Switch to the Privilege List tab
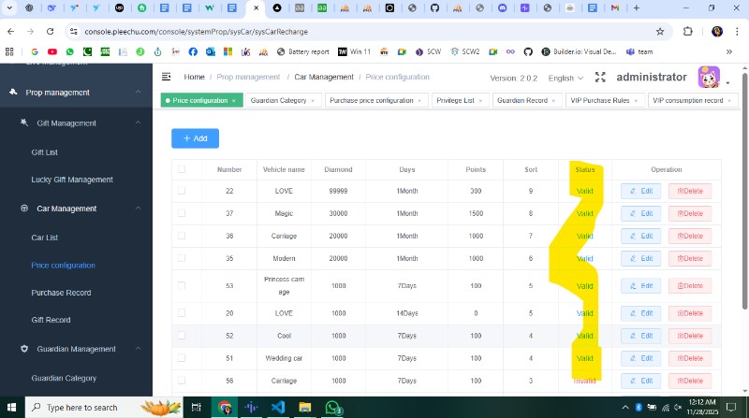Image resolution: width=749 pixels, height=418 pixels. (455, 100)
